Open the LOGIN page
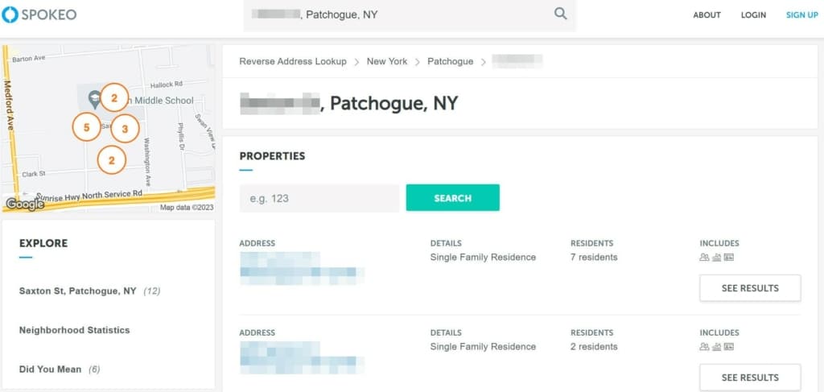The image size is (824, 392). (x=753, y=15)
